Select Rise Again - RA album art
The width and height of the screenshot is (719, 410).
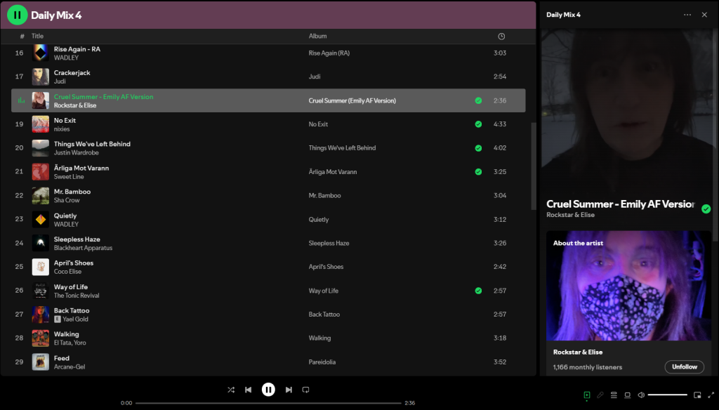[x=40, y=53]
